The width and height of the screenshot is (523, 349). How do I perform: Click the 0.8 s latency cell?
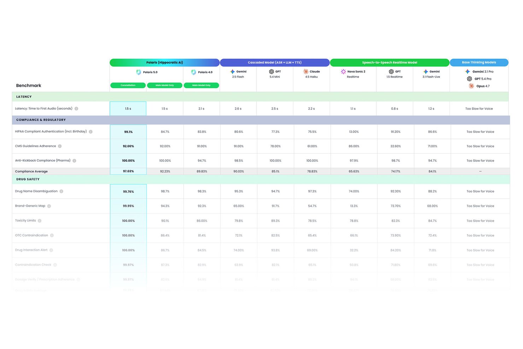point(394,109)
